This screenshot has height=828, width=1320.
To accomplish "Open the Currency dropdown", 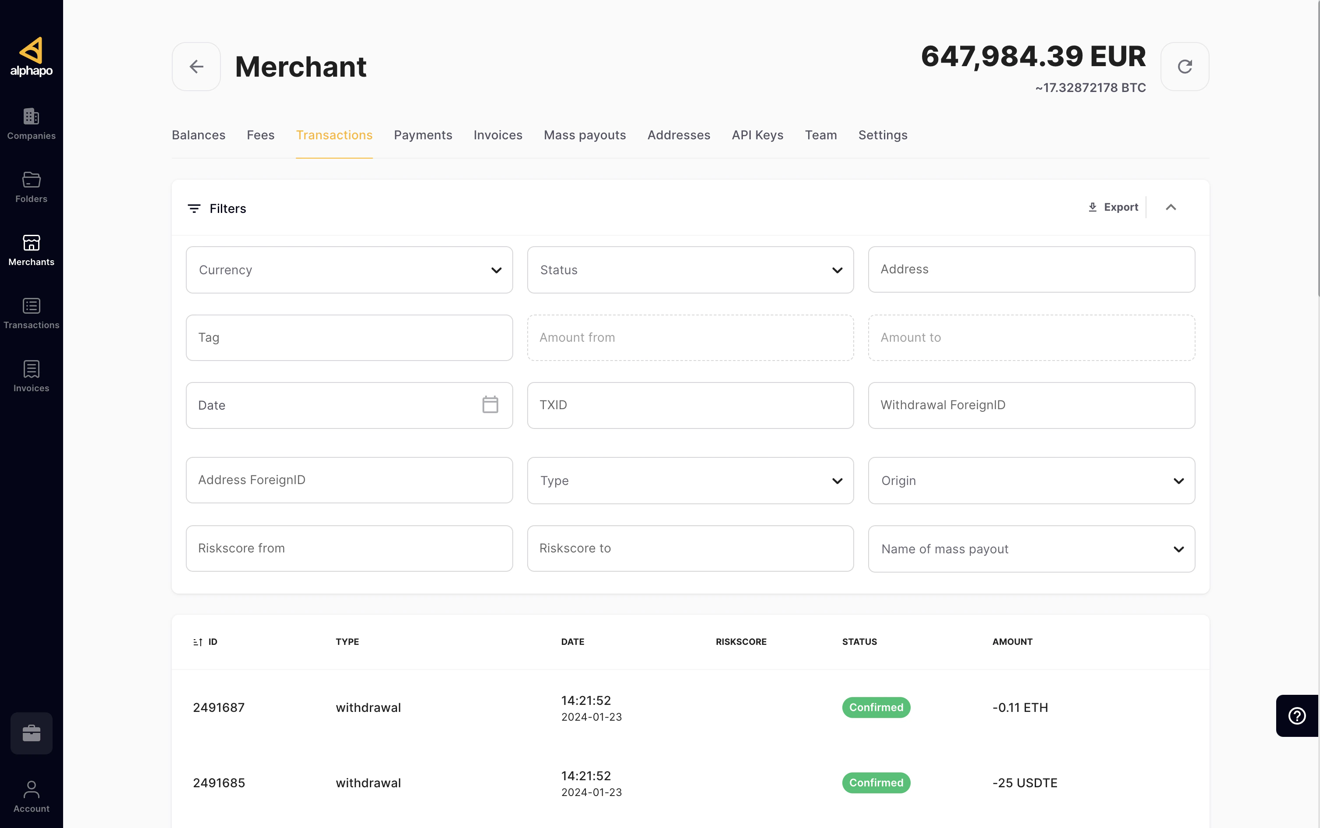I will pyautogui.click(x=349, y=270).
